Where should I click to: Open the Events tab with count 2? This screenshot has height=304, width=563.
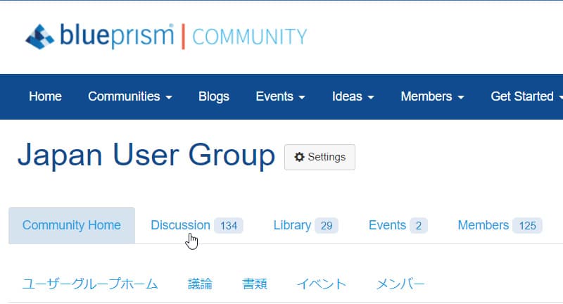click(x=398, y=225)
